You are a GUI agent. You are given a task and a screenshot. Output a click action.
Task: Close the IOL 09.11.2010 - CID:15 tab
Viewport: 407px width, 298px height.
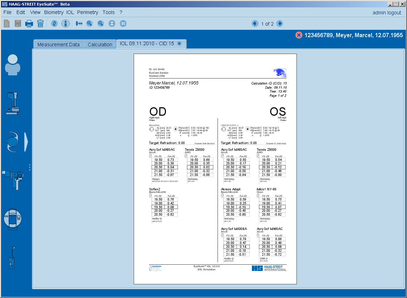pos(179,43)
